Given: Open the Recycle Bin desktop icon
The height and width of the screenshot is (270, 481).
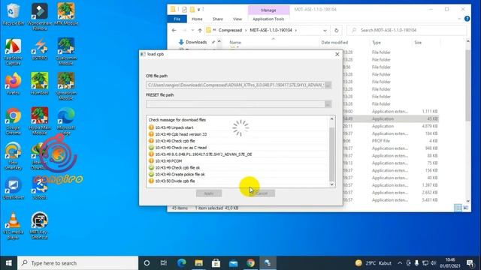Looking at the screenshot, I should 14,14.
